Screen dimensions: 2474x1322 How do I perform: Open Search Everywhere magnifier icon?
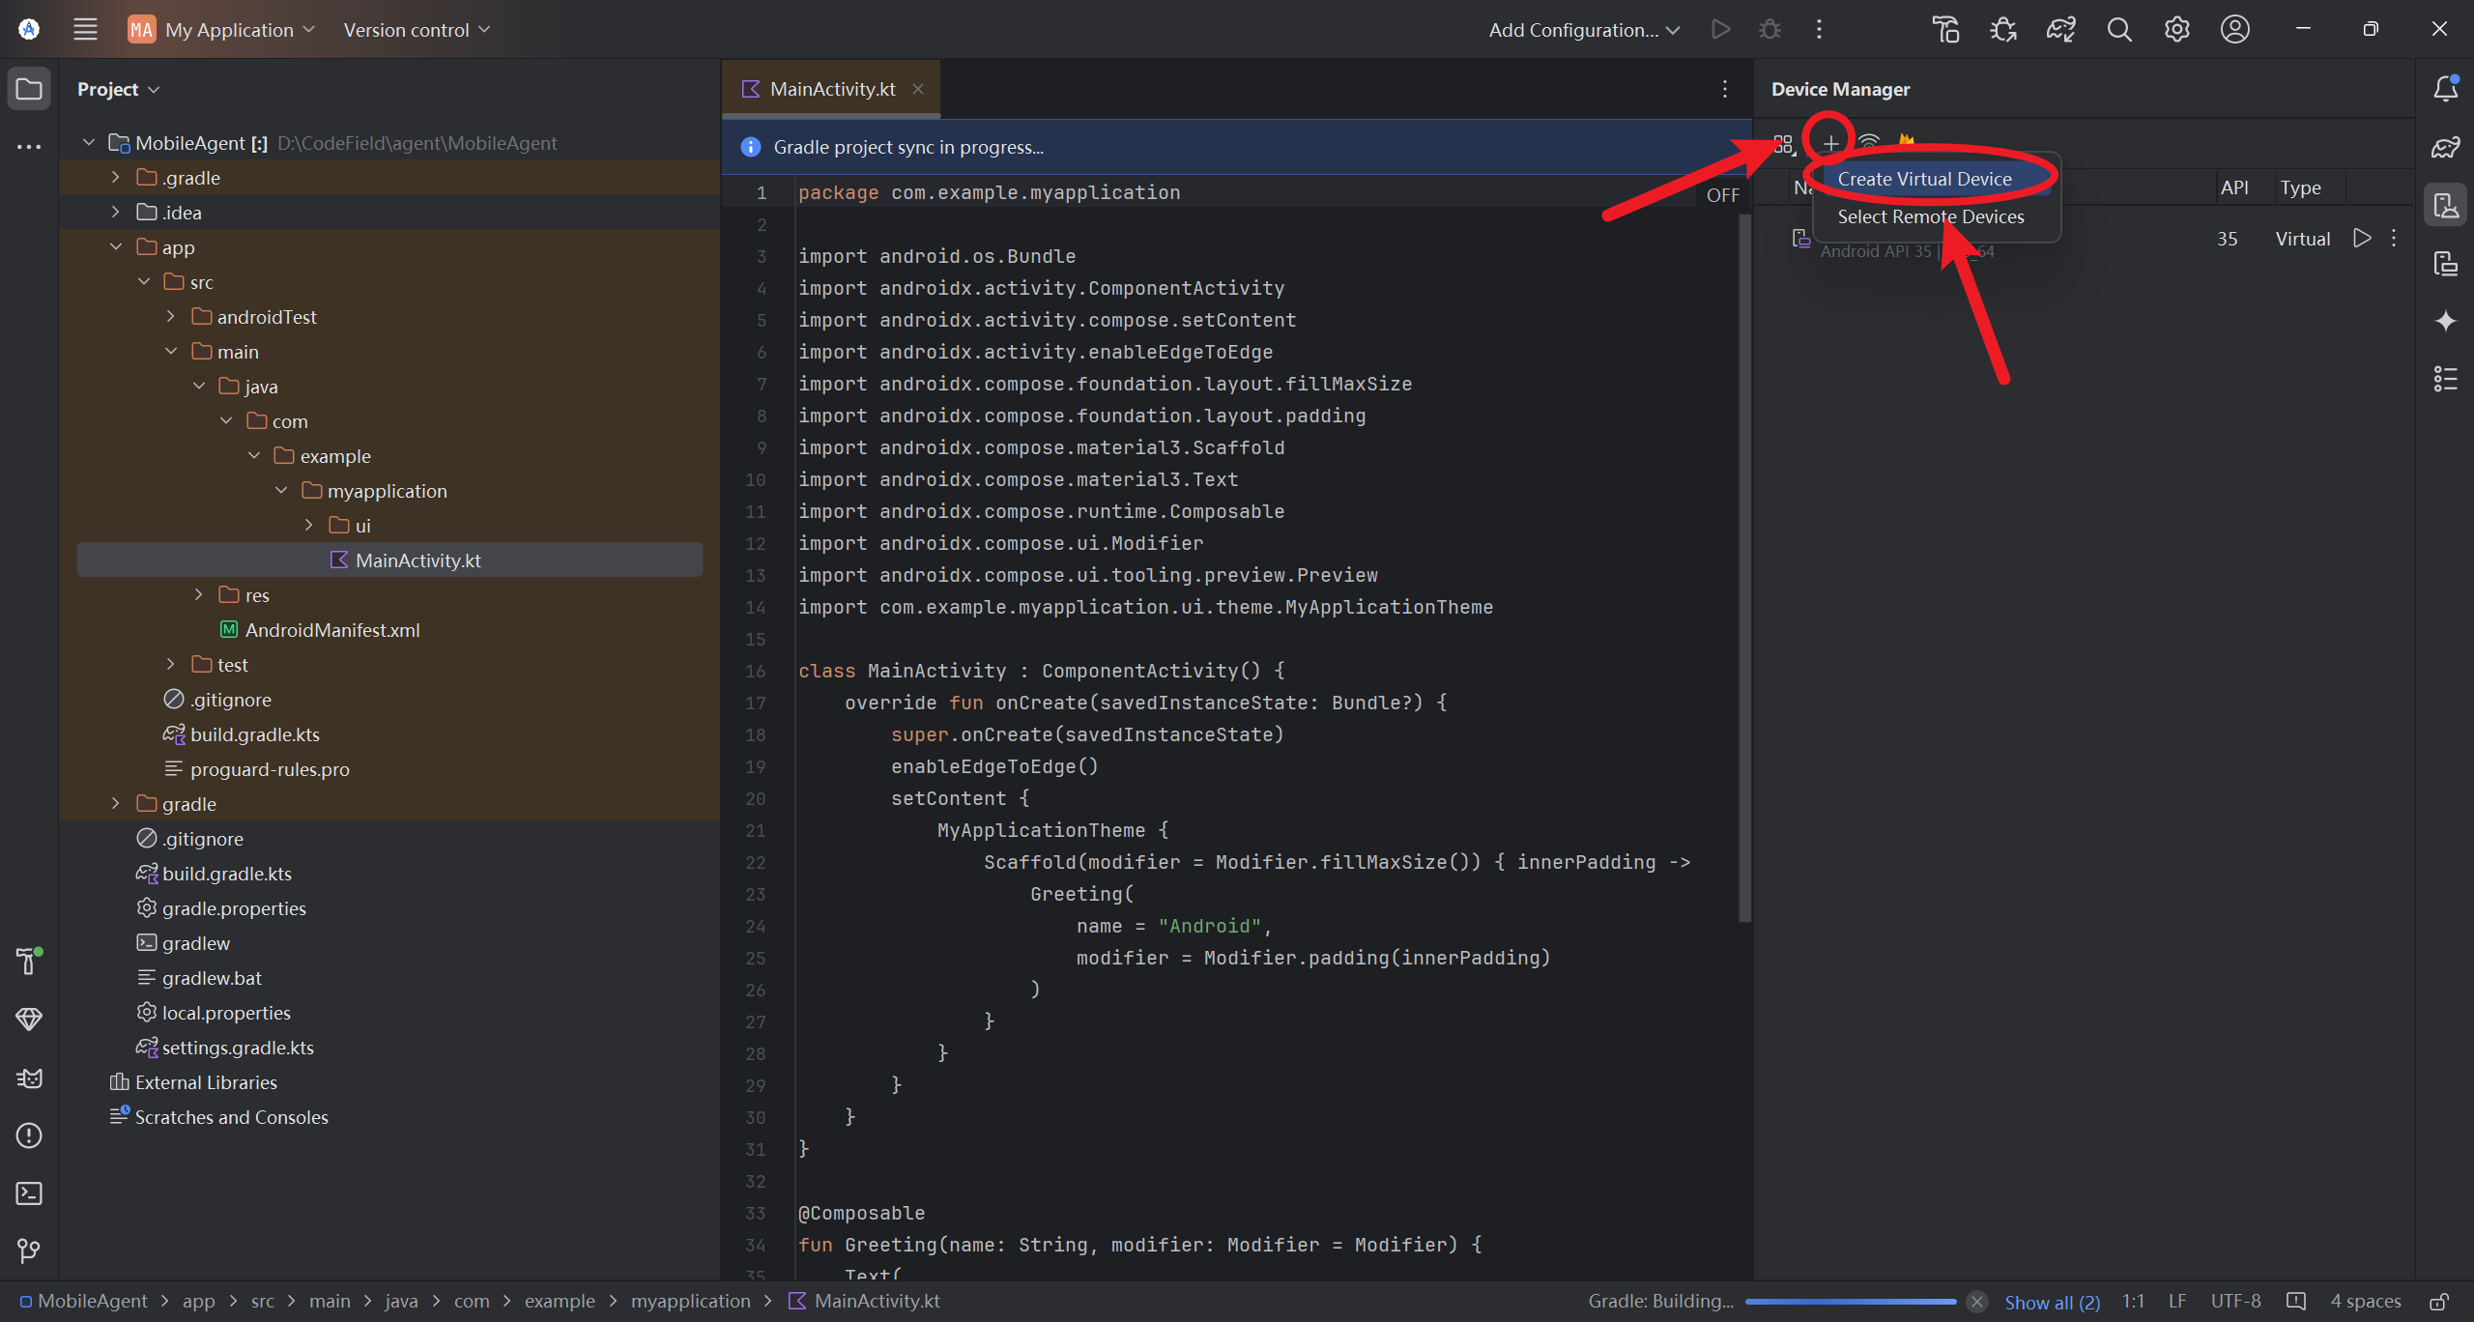coord(2119,29)
